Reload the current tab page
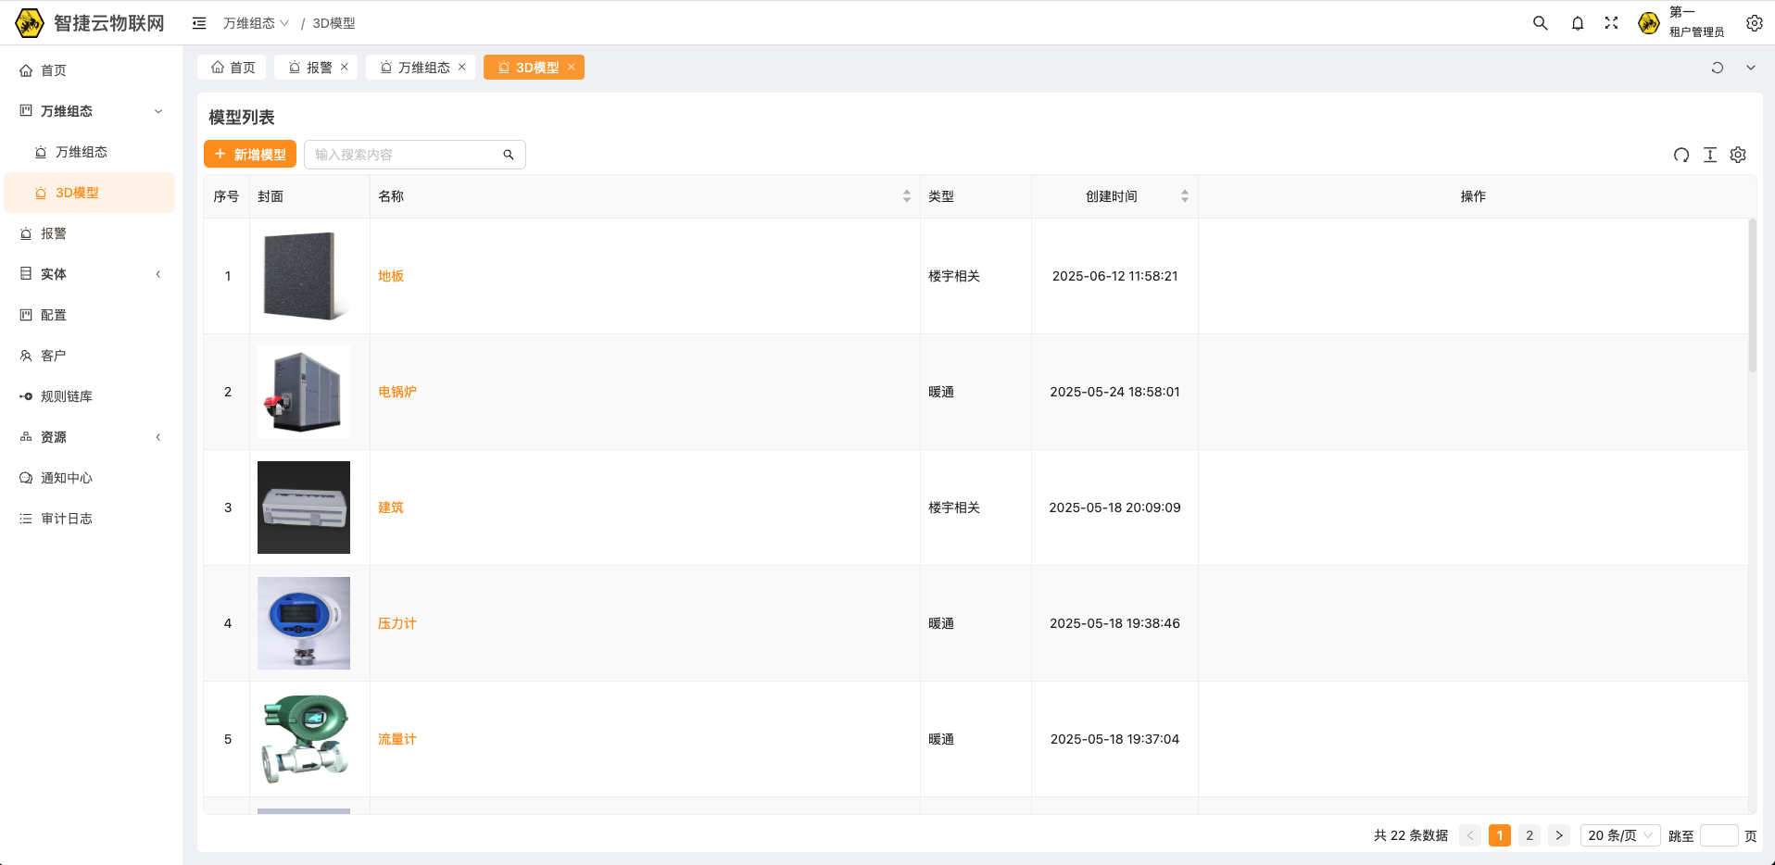Viewport: 1775px width, 865px height. (x=1717, y=68)
